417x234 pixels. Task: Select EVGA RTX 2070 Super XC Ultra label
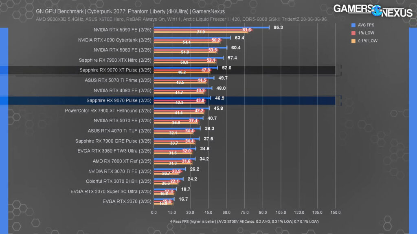pyautogui.click(x=111, y=191)
